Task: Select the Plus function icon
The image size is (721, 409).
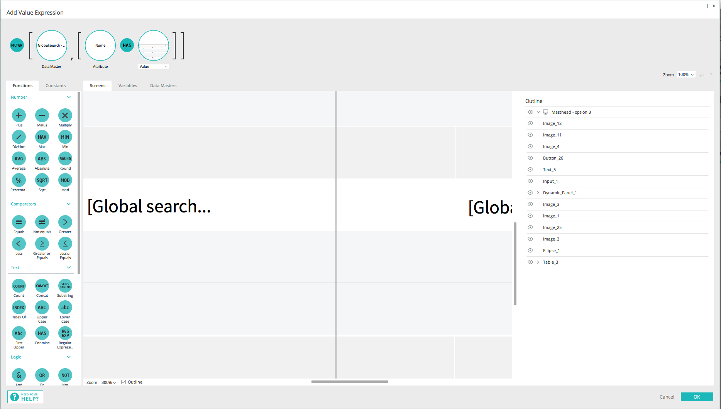Action: pyautogui.click(x=19, y=116)
